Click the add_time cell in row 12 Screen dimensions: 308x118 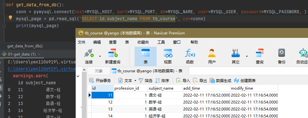coord(206,102)
